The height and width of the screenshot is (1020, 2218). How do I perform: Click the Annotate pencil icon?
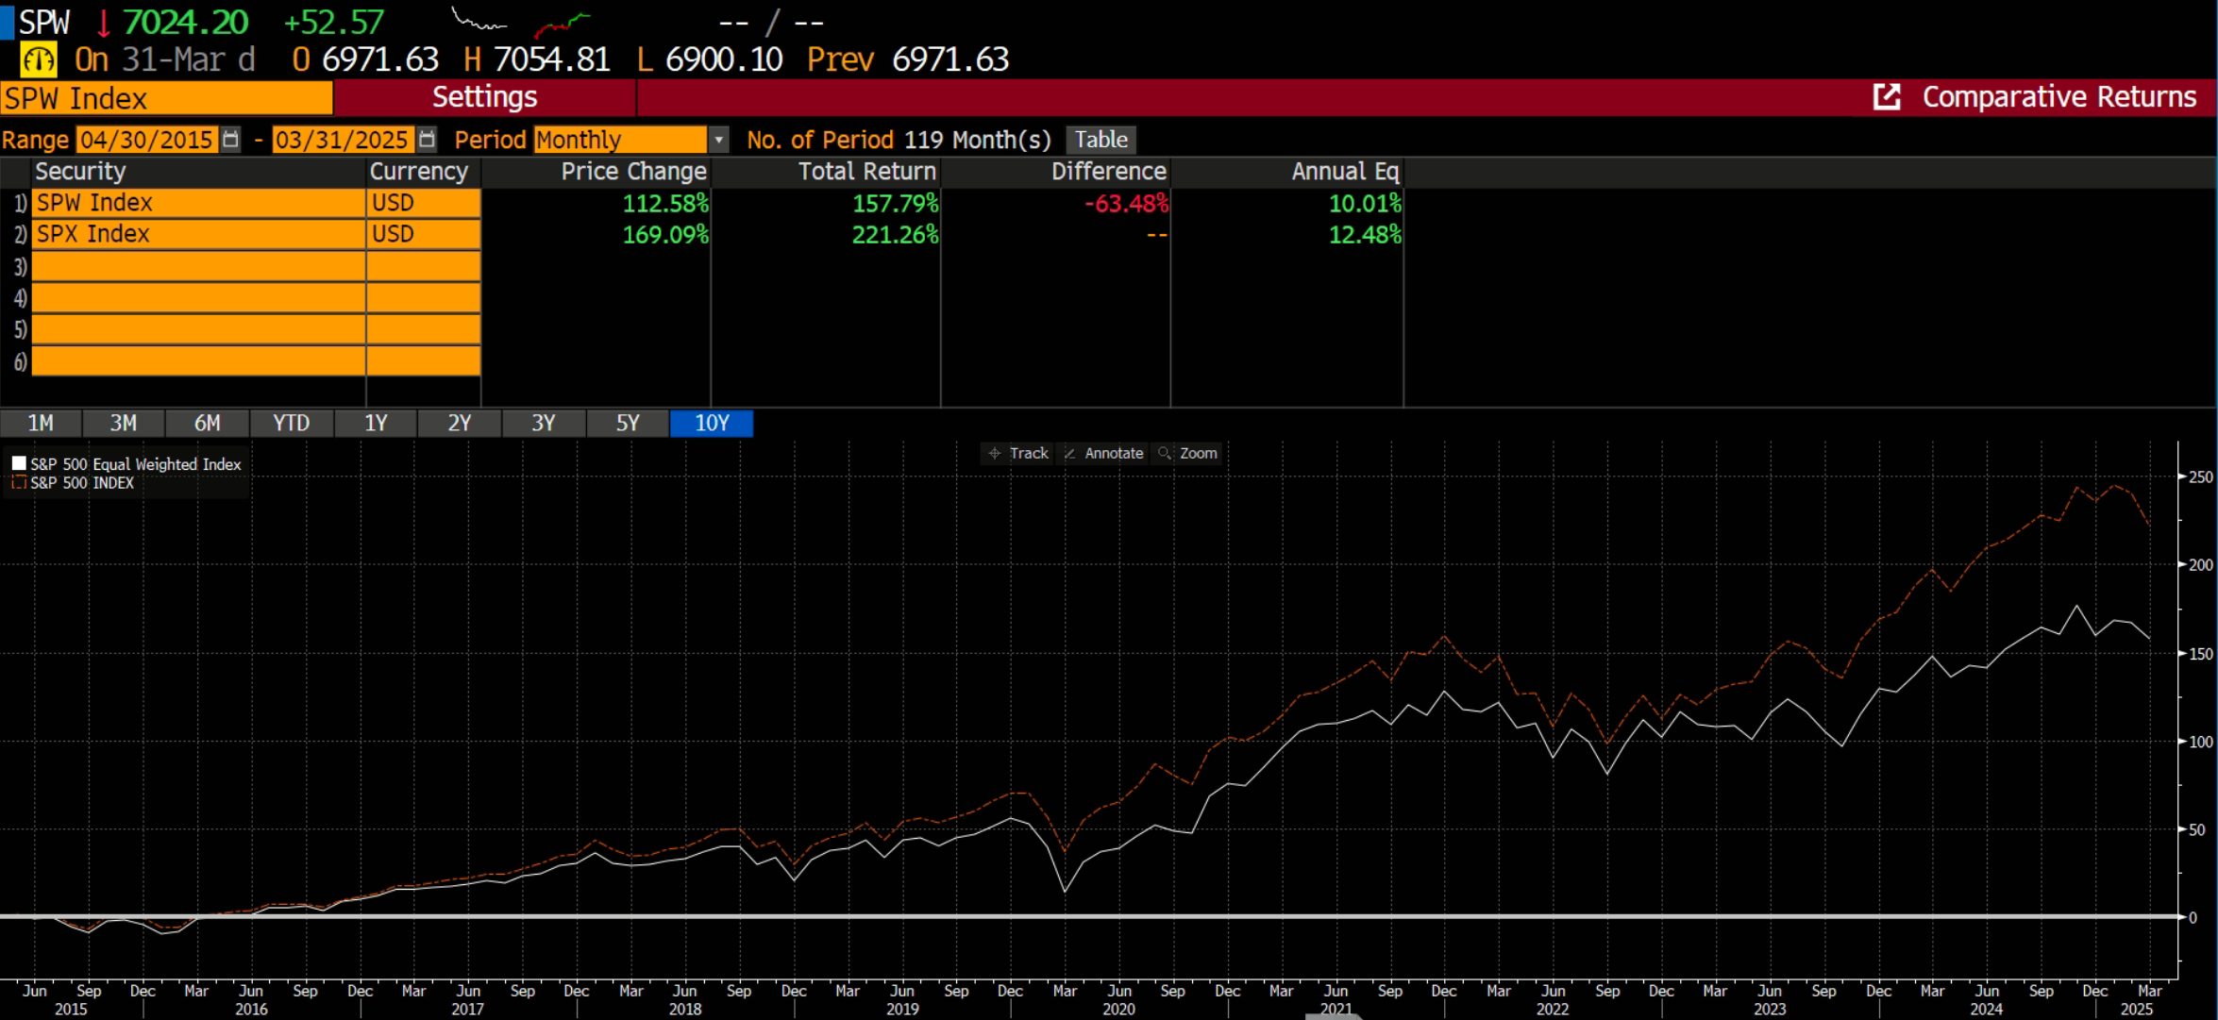click(1070, 454)
